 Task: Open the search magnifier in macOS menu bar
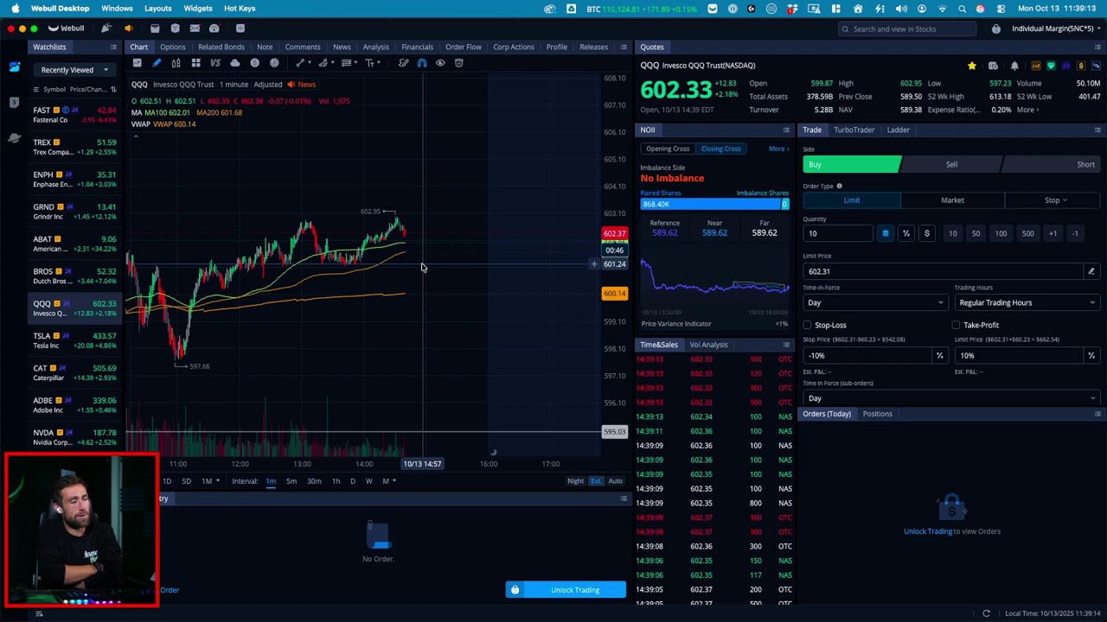tap(962, 9)
